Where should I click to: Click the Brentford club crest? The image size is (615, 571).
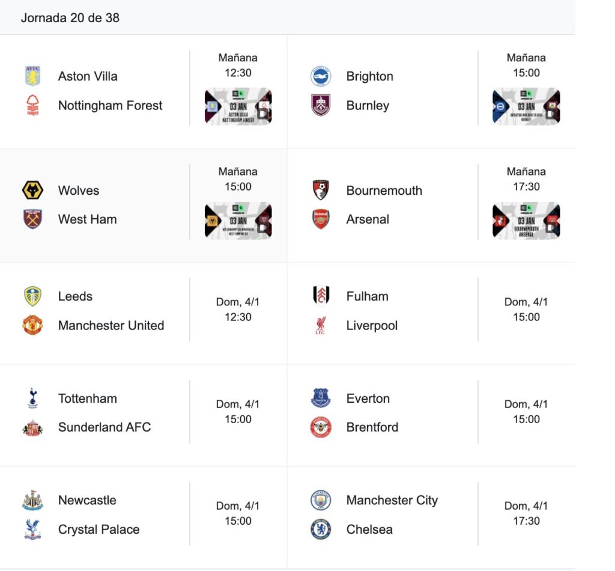pos(321,427)
